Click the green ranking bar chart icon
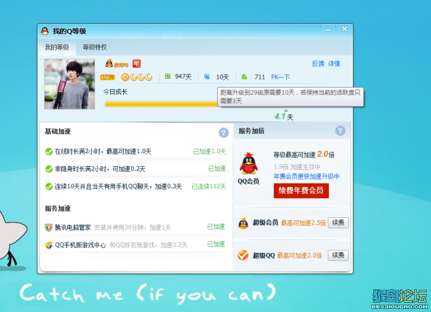431x312 pixels. coord(244,77)
